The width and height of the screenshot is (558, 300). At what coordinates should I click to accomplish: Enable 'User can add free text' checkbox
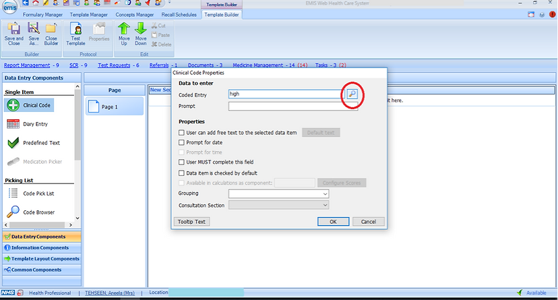(x=181, y=132)
